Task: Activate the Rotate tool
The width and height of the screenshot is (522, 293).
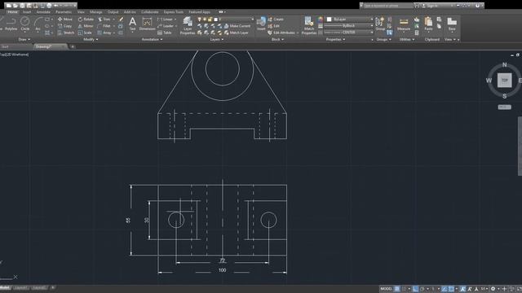Action: (x=86, y=20)
